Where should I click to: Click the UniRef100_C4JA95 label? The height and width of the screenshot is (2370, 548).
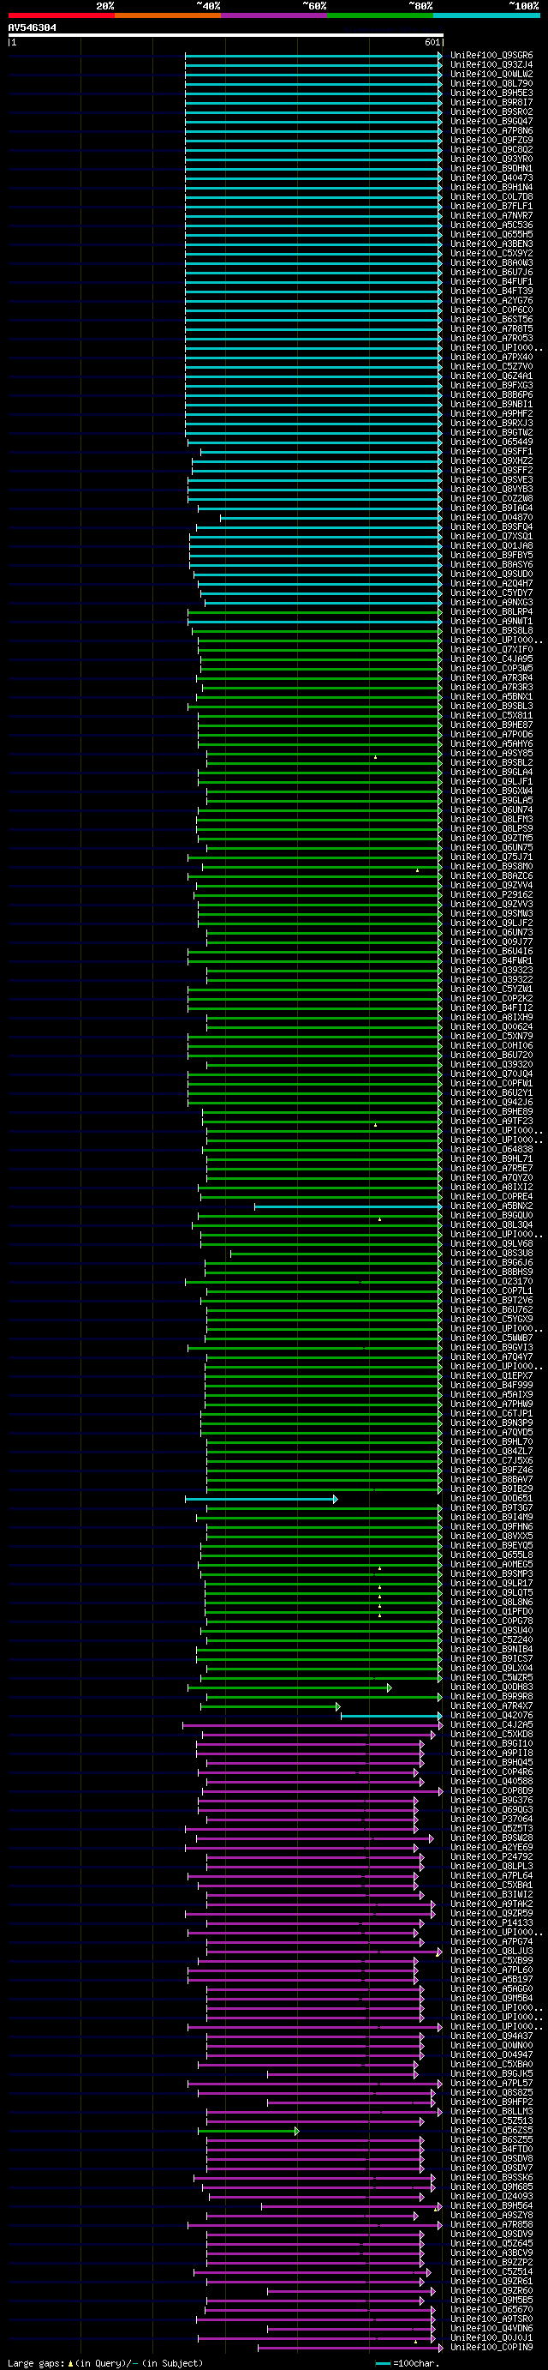pos(491,659)
